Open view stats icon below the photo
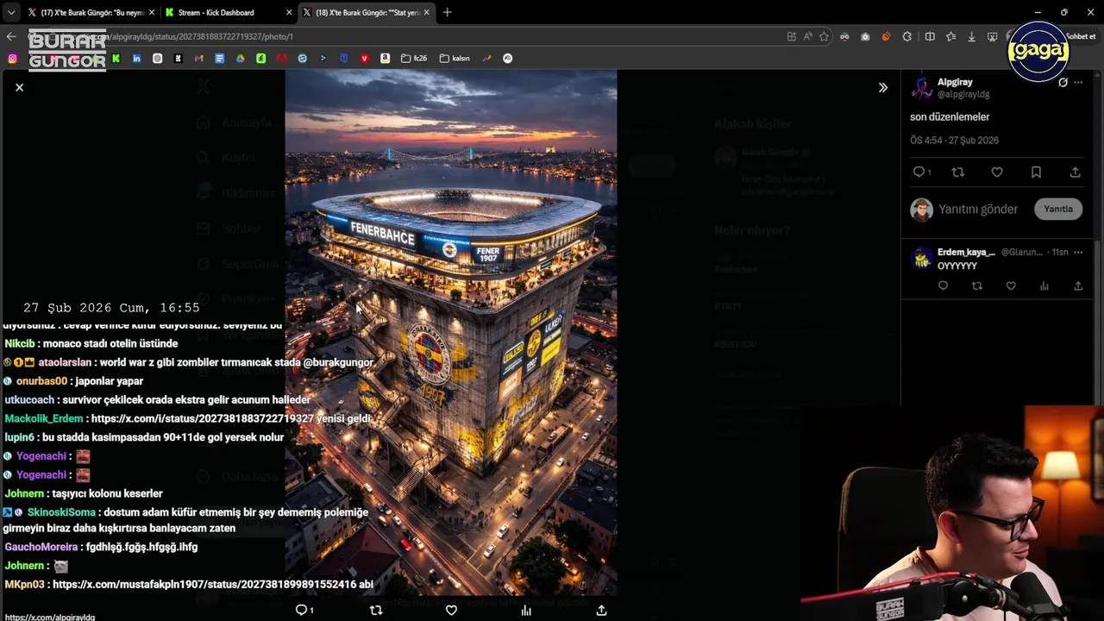Viewport: 1104px width, 621px height. point(526,610)
